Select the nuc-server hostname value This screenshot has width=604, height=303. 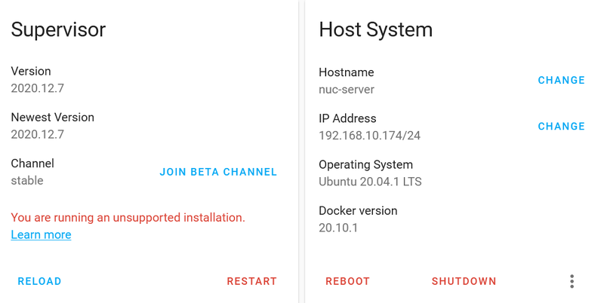(x=347, y=89)
